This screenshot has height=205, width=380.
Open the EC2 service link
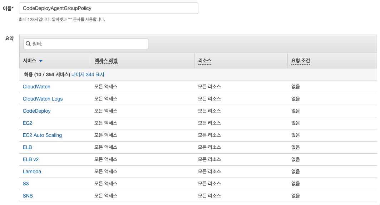28,123
